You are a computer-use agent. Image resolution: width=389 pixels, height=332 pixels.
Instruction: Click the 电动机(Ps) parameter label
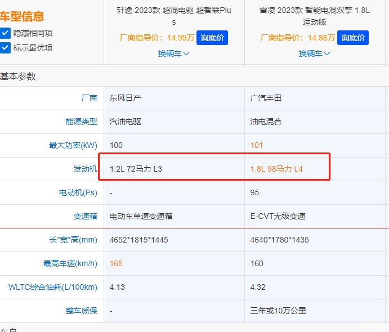point(78,192)
